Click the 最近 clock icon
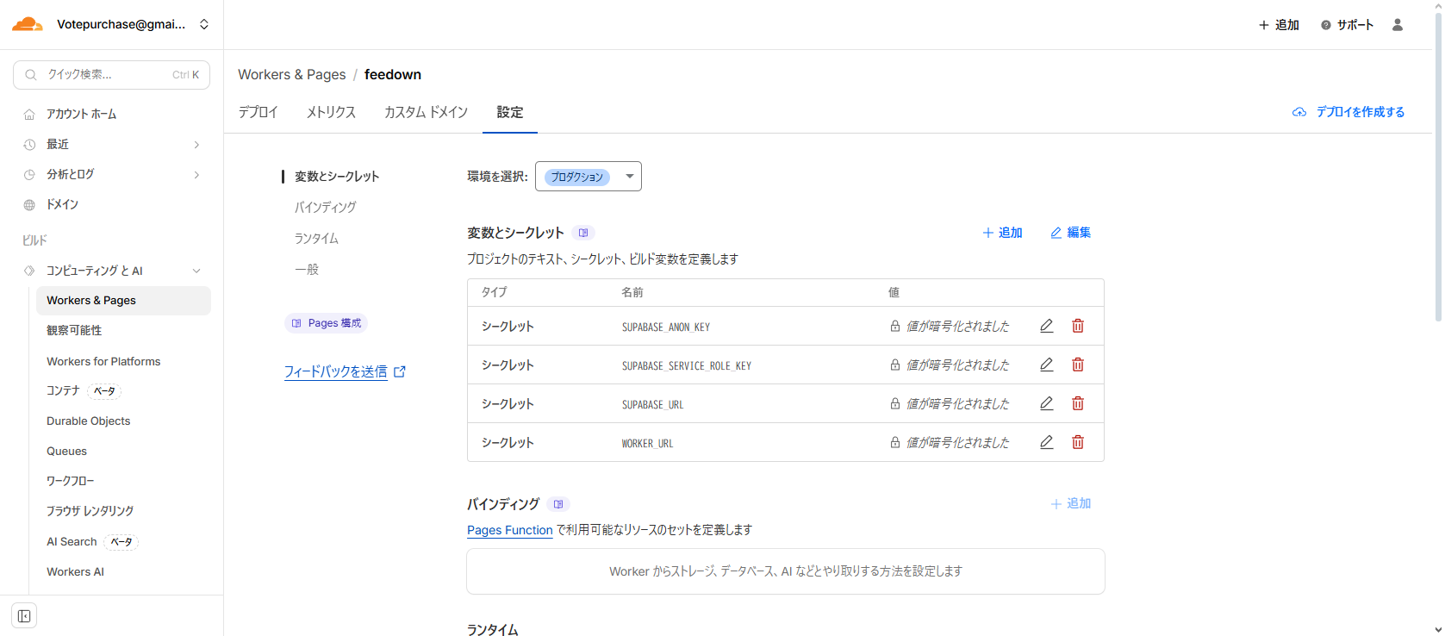 29,145
